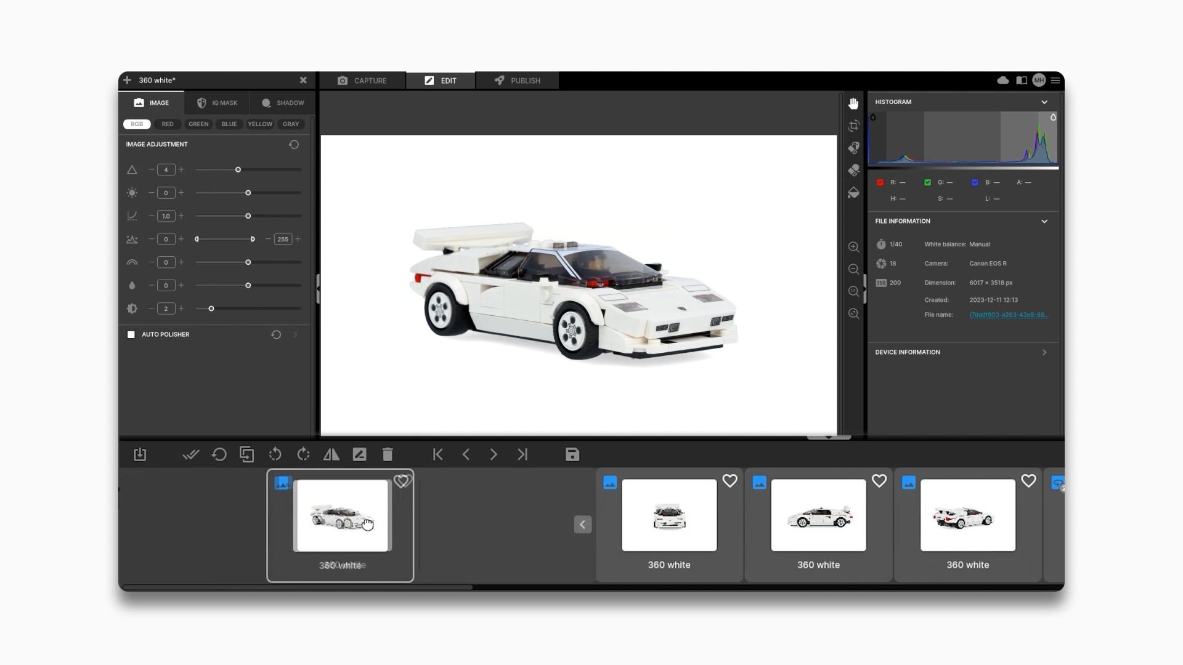Select the GREEN channel button
The height and width of the screenshot is (665, 1183).
[x=198, y=124]
